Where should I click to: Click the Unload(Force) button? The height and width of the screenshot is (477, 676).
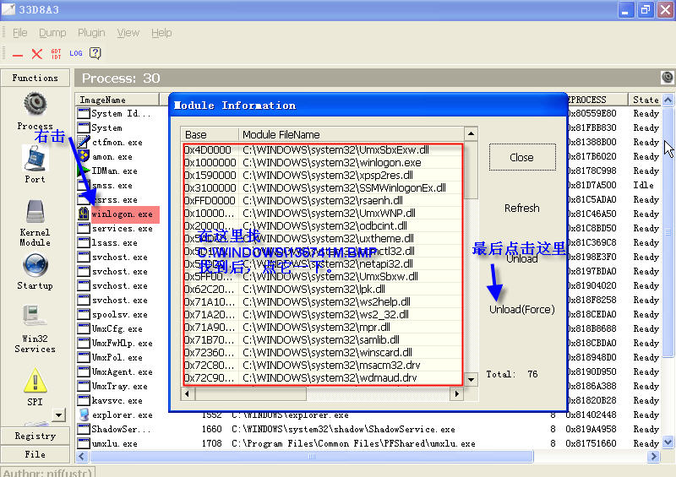(521, 310)
